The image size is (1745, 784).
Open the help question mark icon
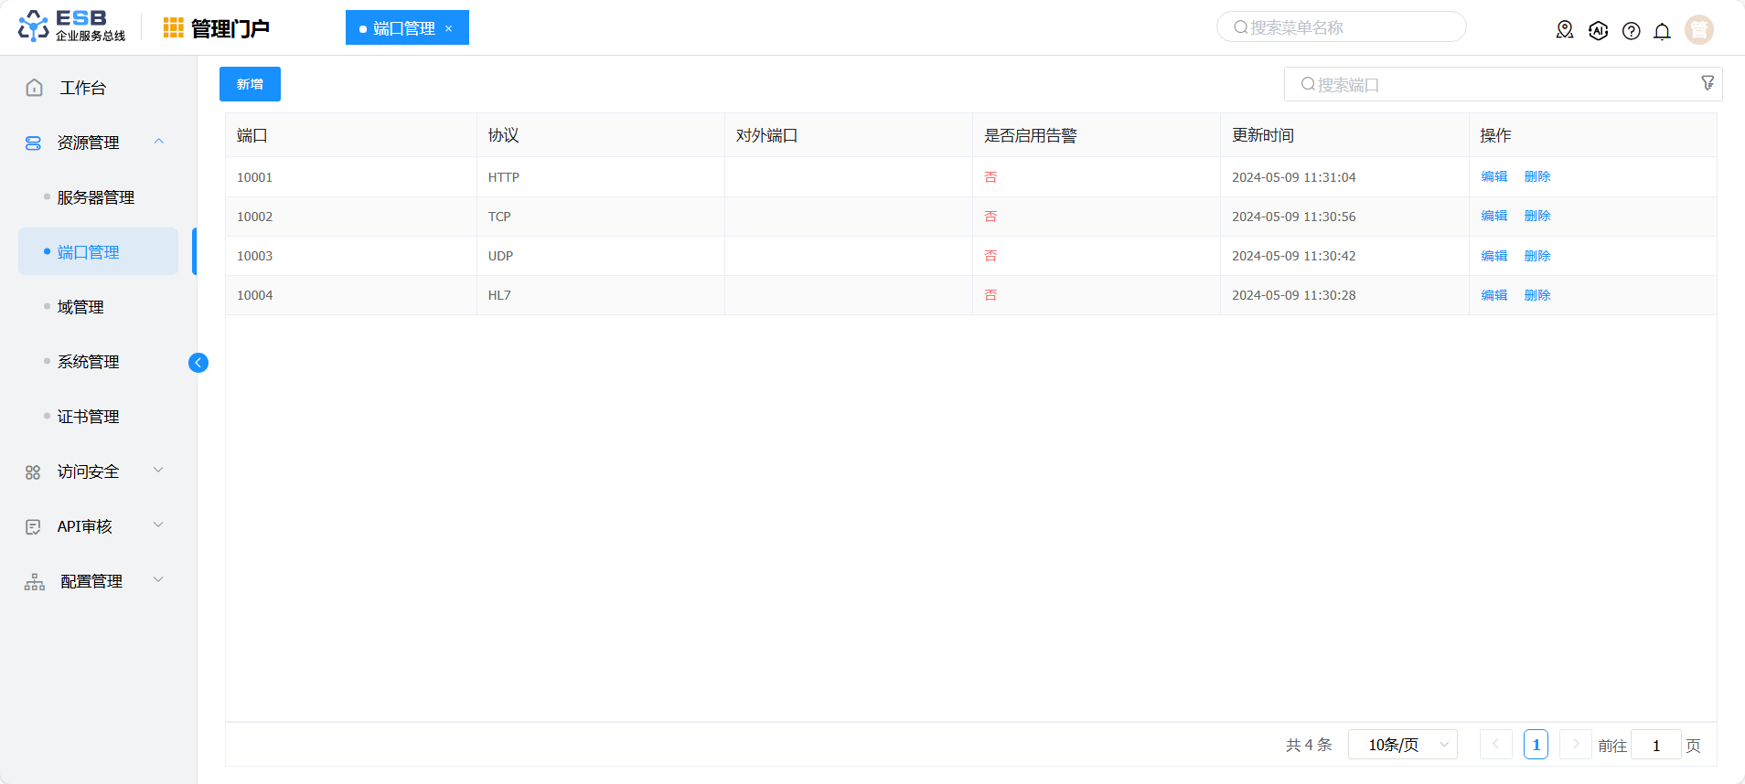pyautogui.click(x=1631, y=31)
